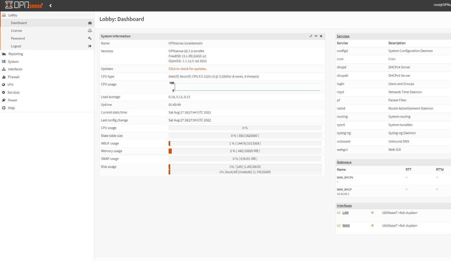Image resolution: width=451 pixels, height=261 pixels.
Task: Click the OPNsense logo
Action: click(x=24, y=5)
